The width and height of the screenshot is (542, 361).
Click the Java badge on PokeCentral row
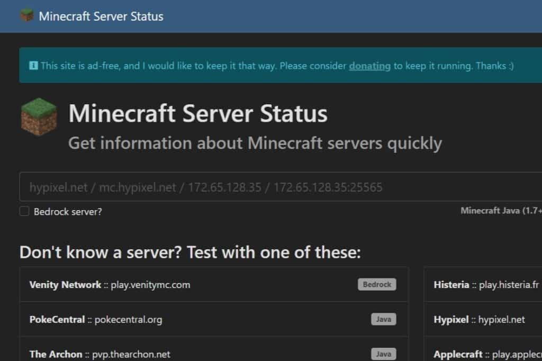pyautogui.click(x=383, y=319)
